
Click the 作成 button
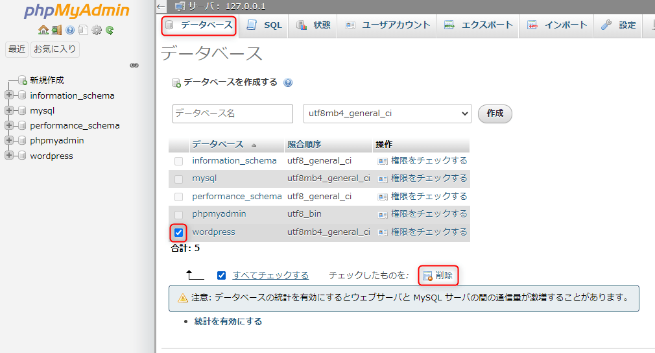(x=495, y=114)
